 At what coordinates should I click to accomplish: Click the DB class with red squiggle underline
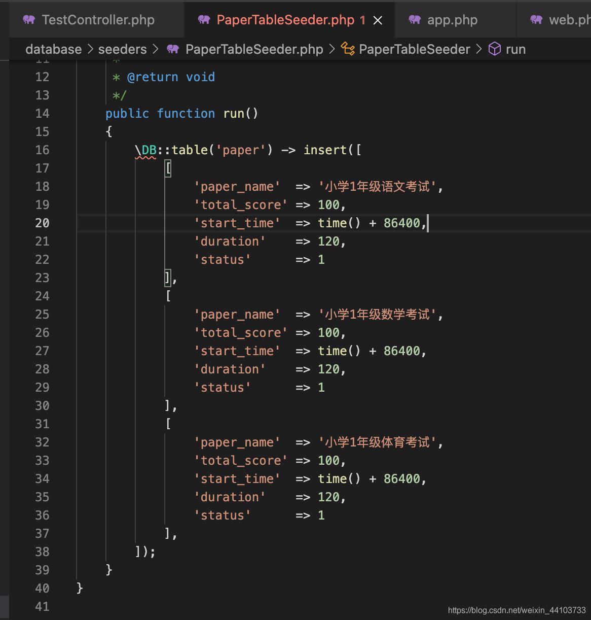(x=149, y=150)
